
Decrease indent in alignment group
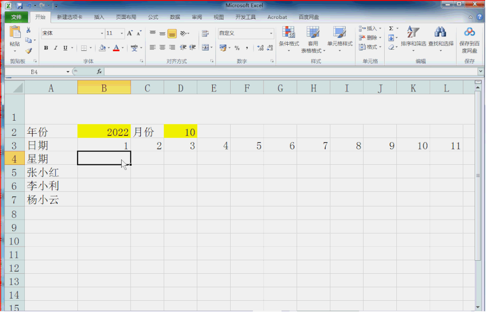coord(183,47)
